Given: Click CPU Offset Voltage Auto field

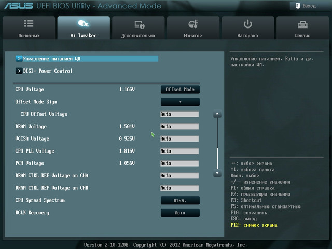Looking at the screenshot, I should (179, 114).
